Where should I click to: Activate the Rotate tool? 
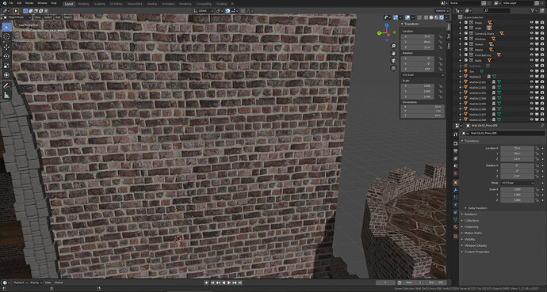click(6, 56)
